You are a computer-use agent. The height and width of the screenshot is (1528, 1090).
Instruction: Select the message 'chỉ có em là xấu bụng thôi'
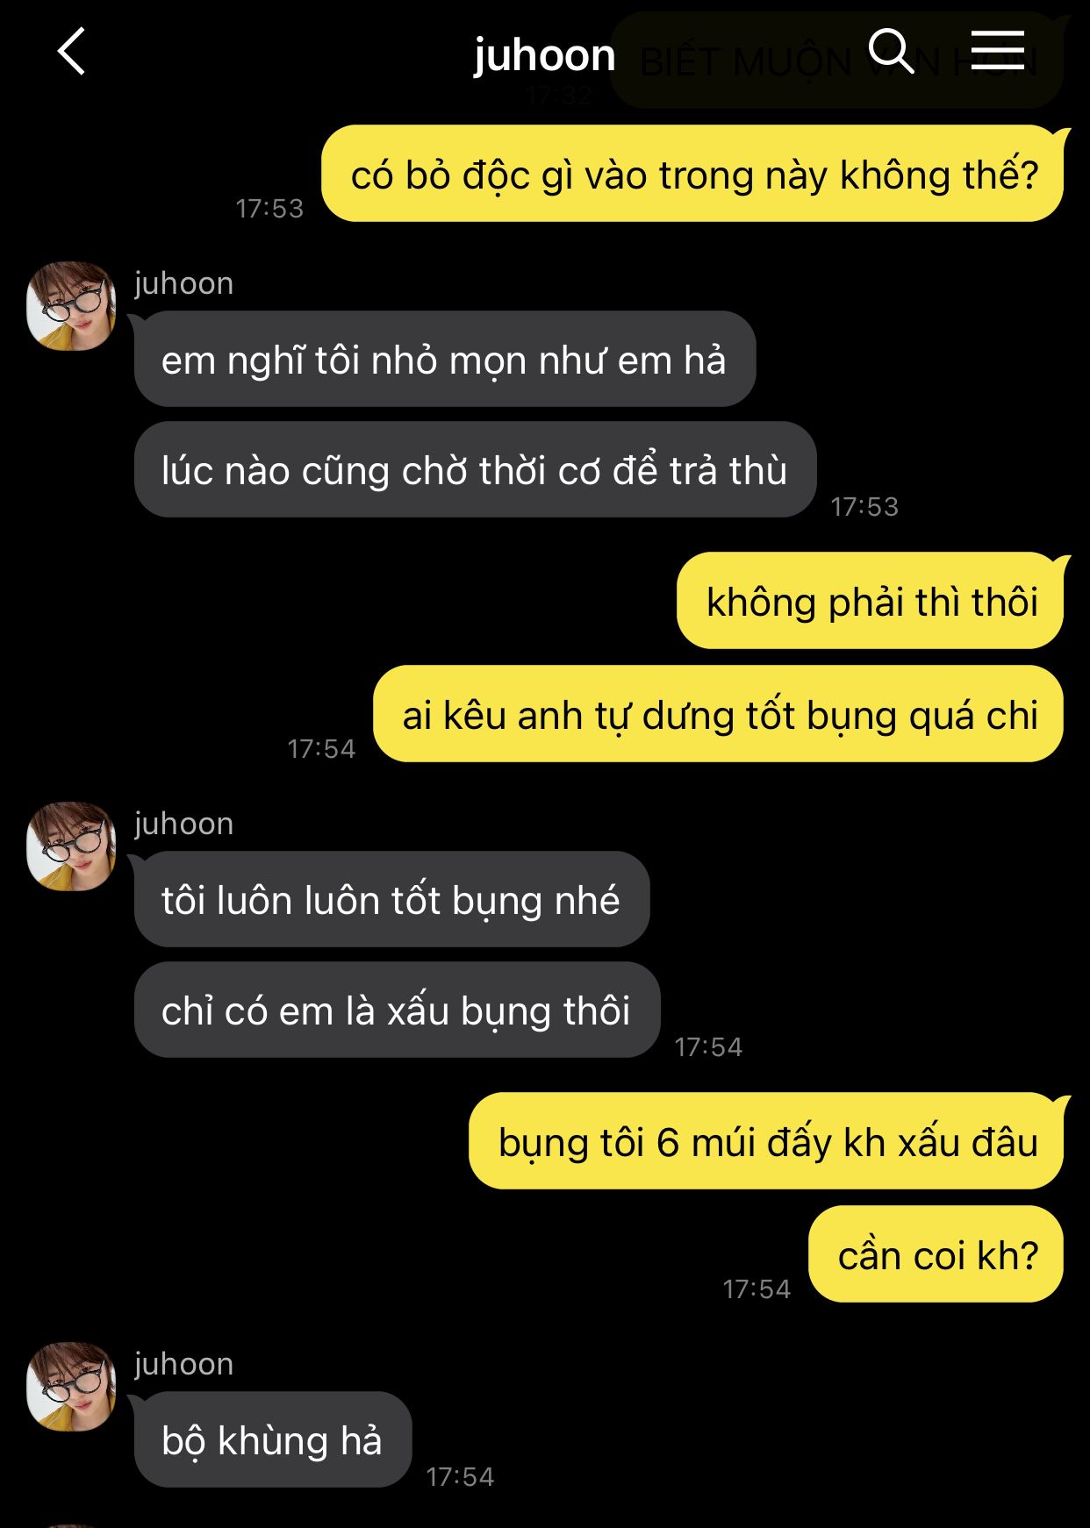click(397, 1010)
